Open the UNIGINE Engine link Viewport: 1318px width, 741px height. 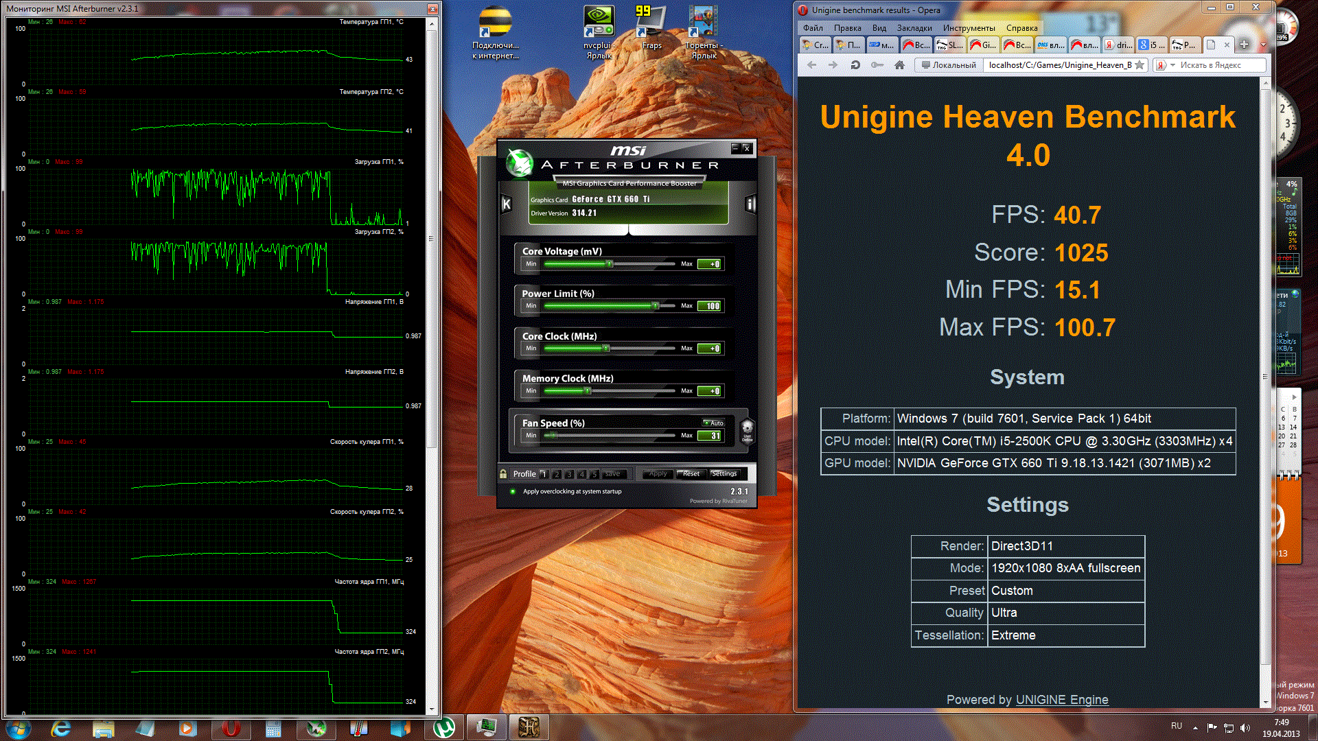tap(1061, 699)
